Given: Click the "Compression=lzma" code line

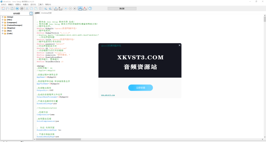Looking at the screenshot, I should point(46,115).
